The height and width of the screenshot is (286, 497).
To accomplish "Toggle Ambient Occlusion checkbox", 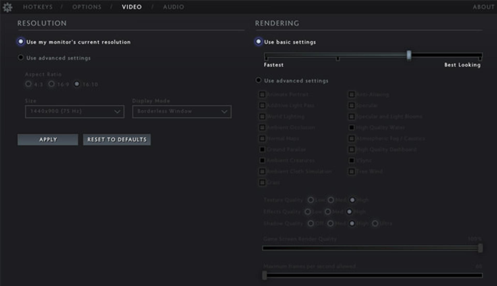I will click(x=262, y=127).
